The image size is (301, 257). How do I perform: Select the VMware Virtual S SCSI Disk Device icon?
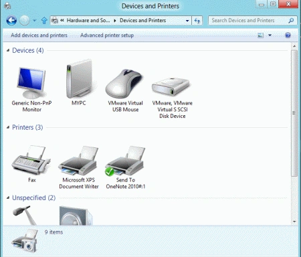[x=171, y=87]
